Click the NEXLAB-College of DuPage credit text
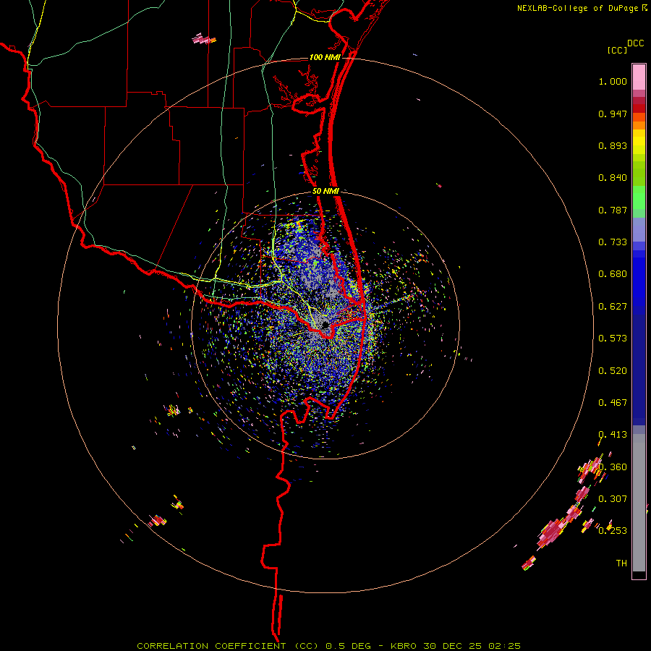The image size is (651, 651). [578, 8]
